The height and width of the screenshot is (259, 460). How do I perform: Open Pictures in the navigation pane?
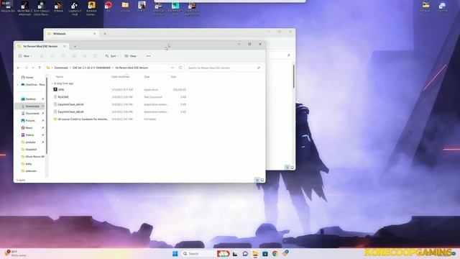(x=30, y=121)
